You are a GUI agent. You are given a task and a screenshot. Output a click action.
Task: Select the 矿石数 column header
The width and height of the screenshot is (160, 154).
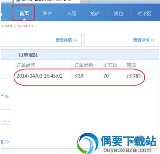tap(110, 65)
